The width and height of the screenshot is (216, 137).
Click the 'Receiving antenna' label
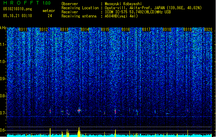79,16
